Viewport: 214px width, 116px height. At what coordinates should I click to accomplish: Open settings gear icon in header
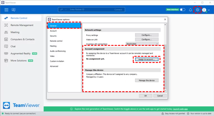(197, 10)
